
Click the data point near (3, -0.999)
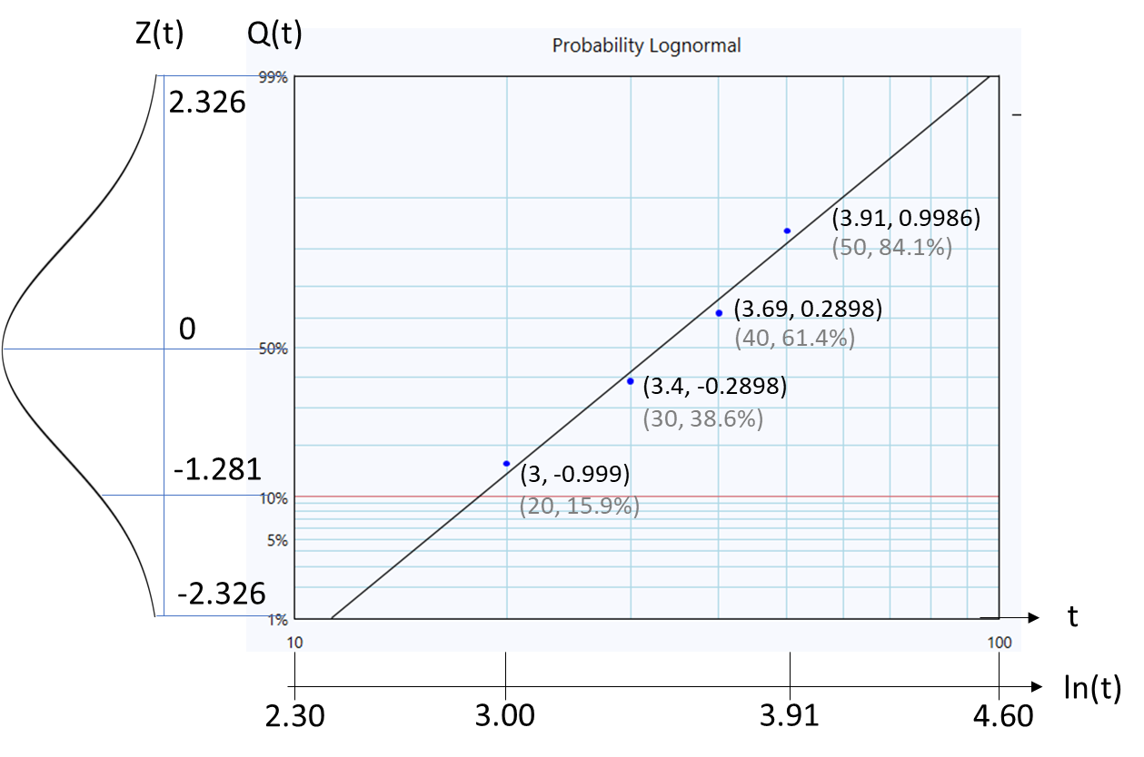click(x=506, y=464)
